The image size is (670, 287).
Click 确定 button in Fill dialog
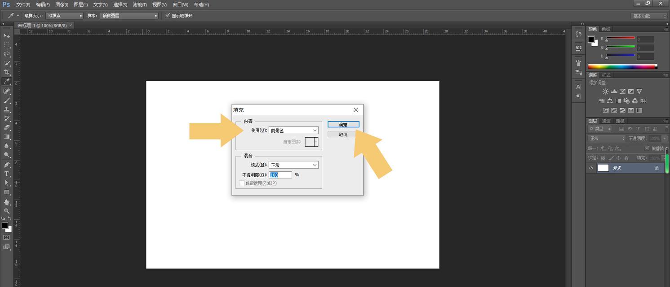pyautogui.click(x=343, y=125)
